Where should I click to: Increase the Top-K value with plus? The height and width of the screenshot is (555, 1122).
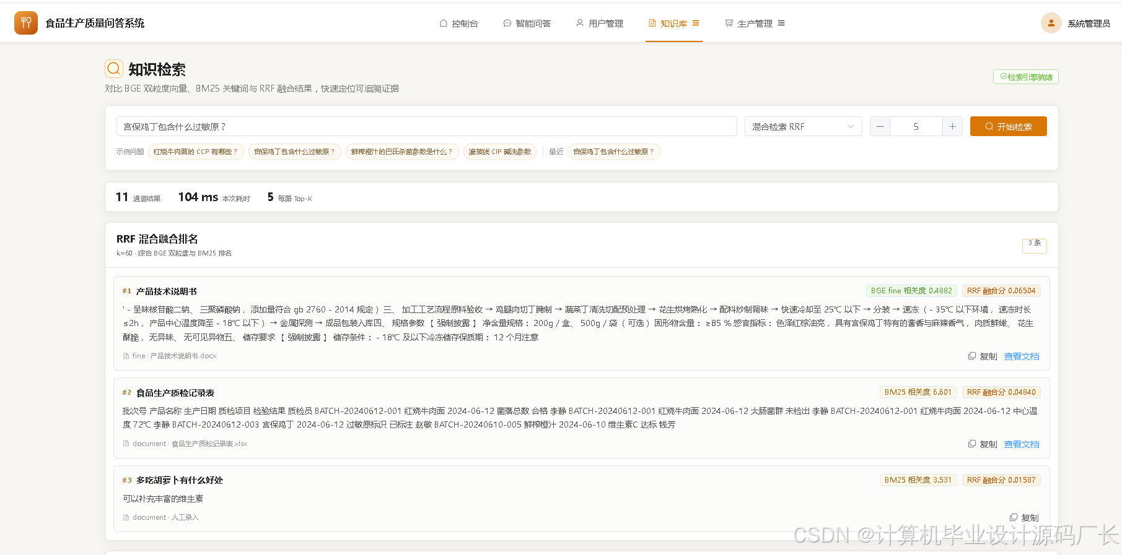coord(952,126)
